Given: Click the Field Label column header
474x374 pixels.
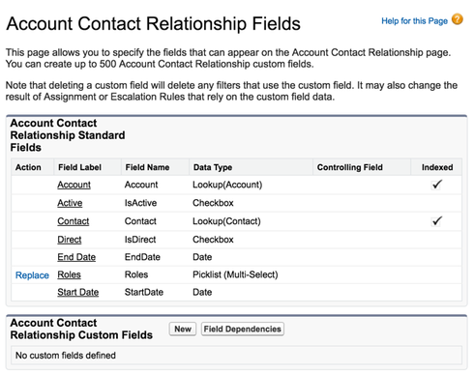Looking at the screenshot, I should pos(79,167).
